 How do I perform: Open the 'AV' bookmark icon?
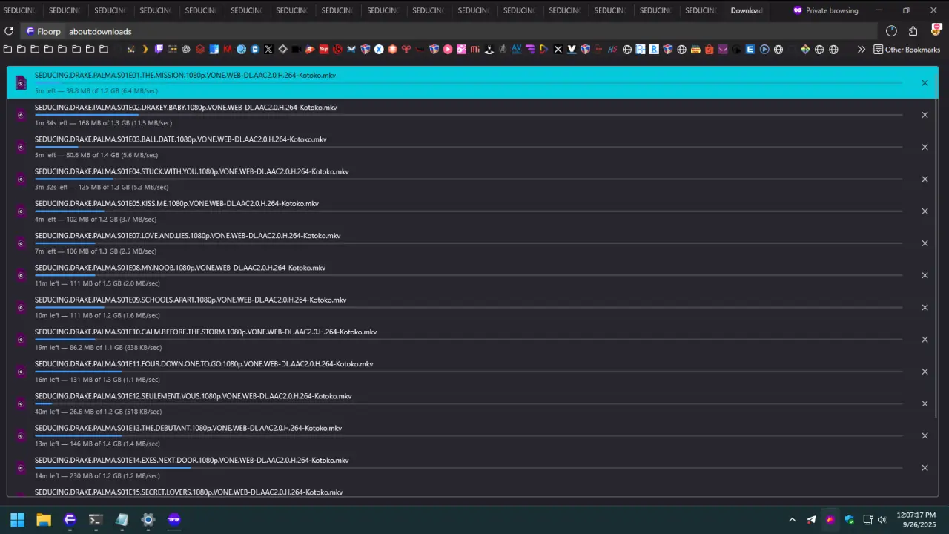point(517,50)
